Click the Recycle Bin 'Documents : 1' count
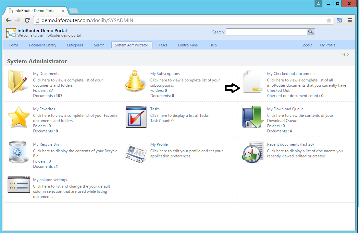359x233 pixels. pos(45,166)
